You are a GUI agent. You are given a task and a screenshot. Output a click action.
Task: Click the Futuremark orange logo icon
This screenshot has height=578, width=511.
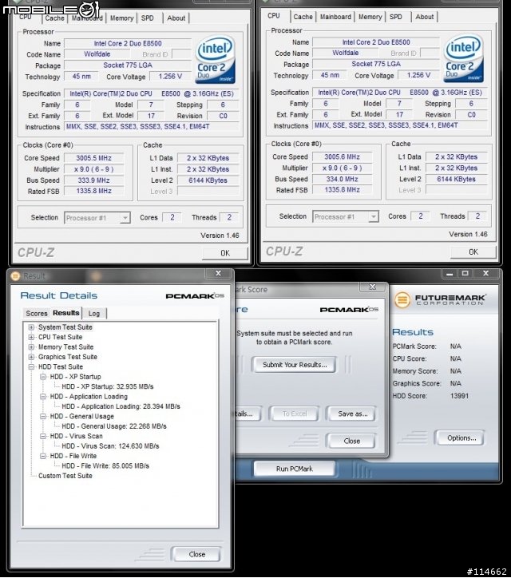point(402,299)
